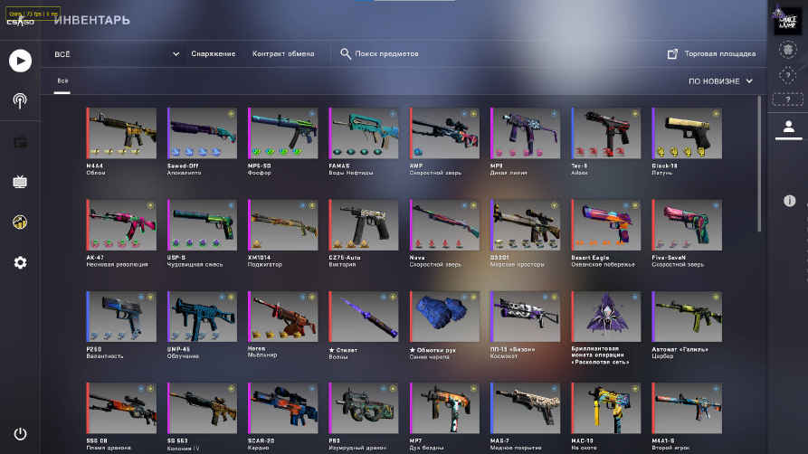Select the Desert Eagle item thumbnail
The image size is (808, 454).
click(606, 224)
